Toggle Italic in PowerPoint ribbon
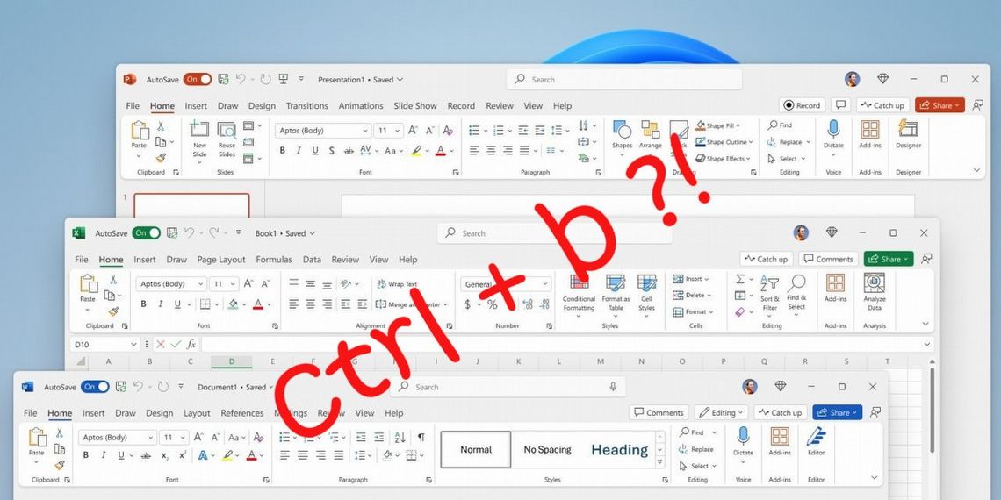This screenshot has width=1001, height=500. (x=299, y=151)
